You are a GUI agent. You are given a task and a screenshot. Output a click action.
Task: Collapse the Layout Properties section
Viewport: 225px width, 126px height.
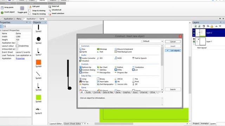[1, 30]
